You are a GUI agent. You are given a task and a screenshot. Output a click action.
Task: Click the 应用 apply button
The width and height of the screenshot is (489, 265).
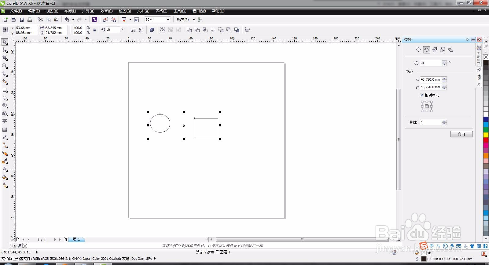(461, 134)
